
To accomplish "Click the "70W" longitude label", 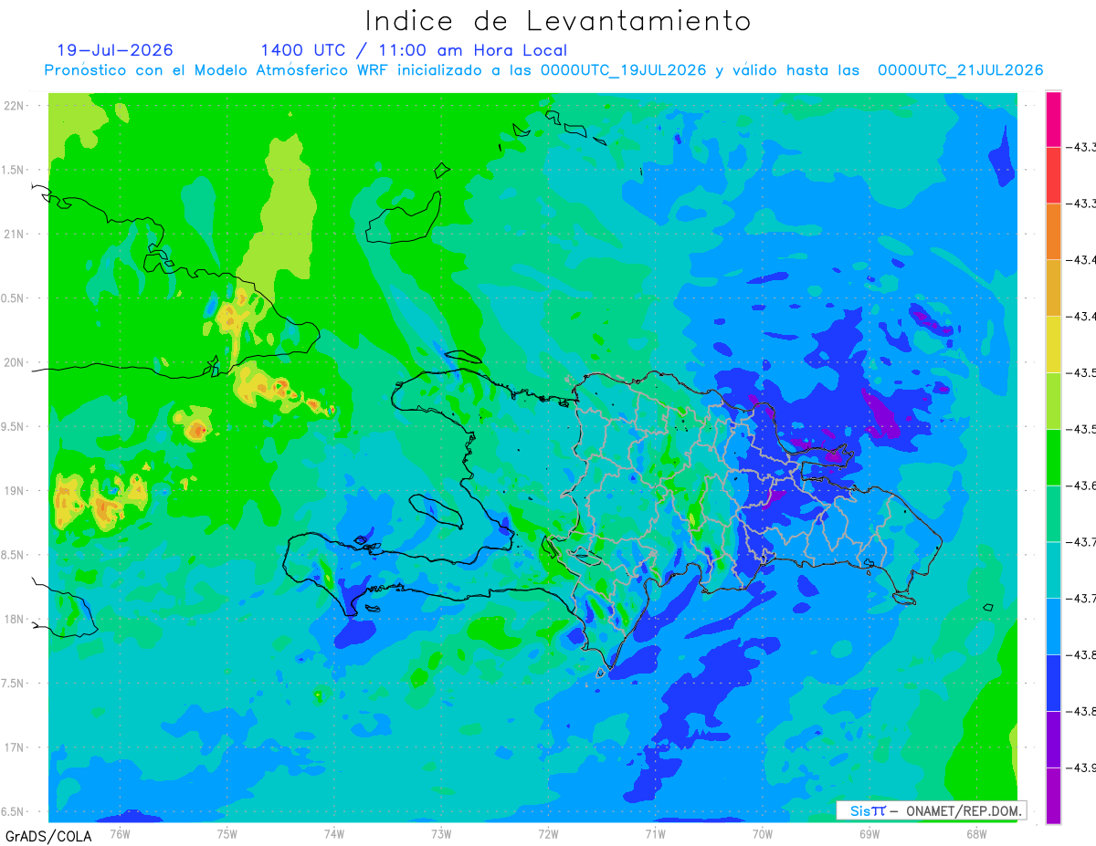I will 762,832.
